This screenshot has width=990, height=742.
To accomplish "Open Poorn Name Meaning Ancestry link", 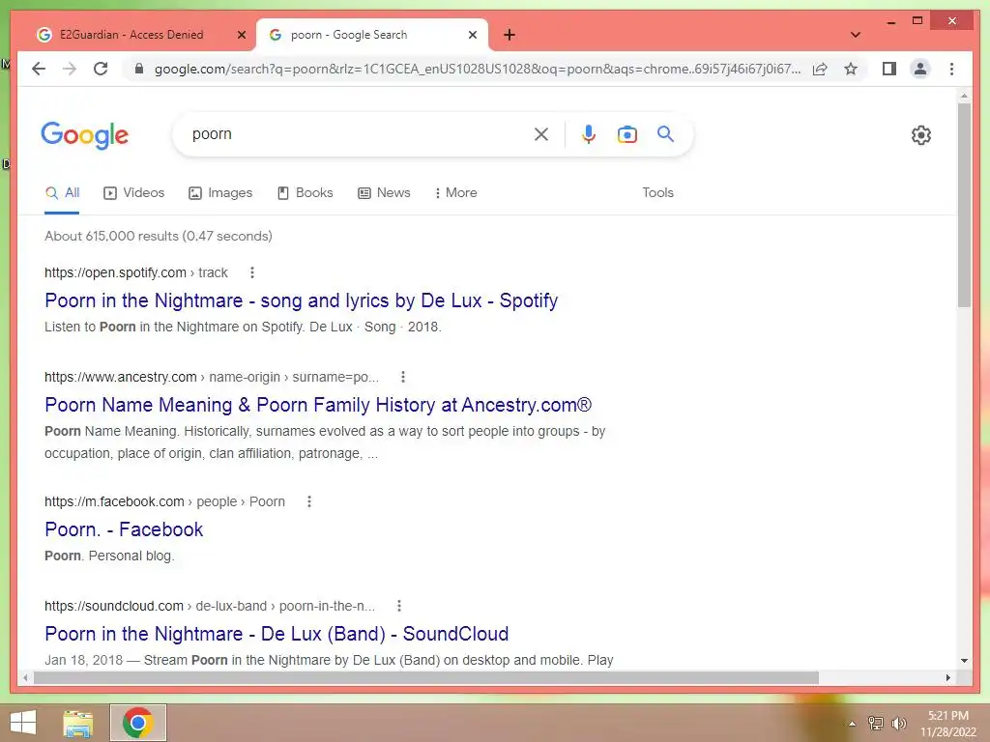I will pyautogui.click(x=318, y=405).
